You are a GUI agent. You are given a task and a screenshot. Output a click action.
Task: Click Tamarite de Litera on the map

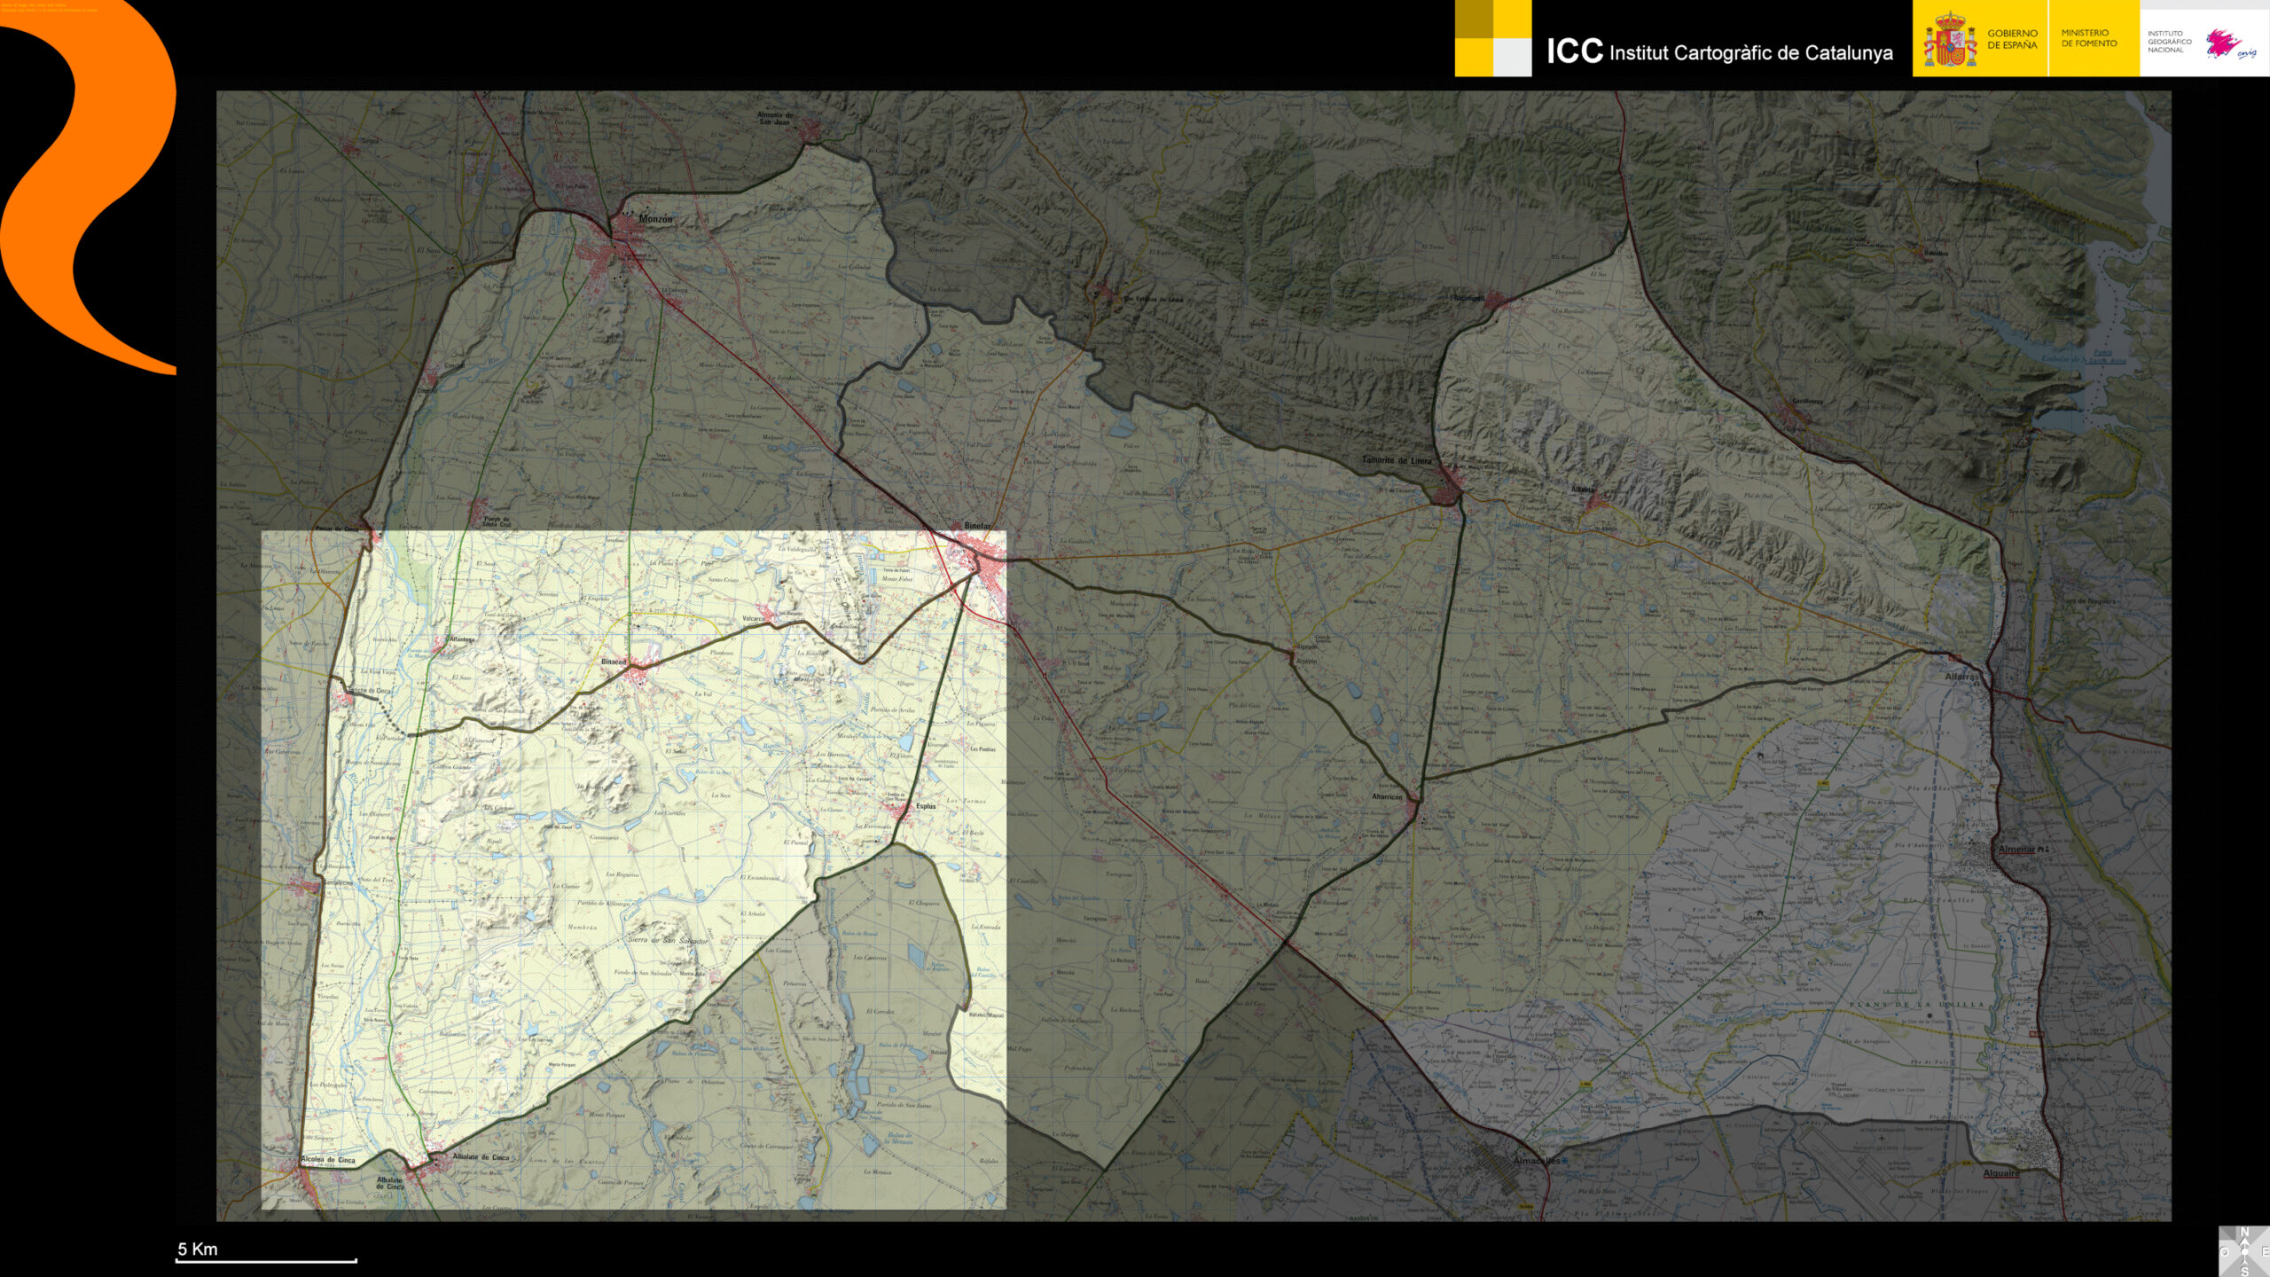(x=1396, y=460)
